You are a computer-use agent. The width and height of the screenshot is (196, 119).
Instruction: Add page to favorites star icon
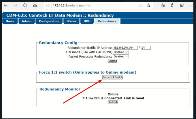148,5
